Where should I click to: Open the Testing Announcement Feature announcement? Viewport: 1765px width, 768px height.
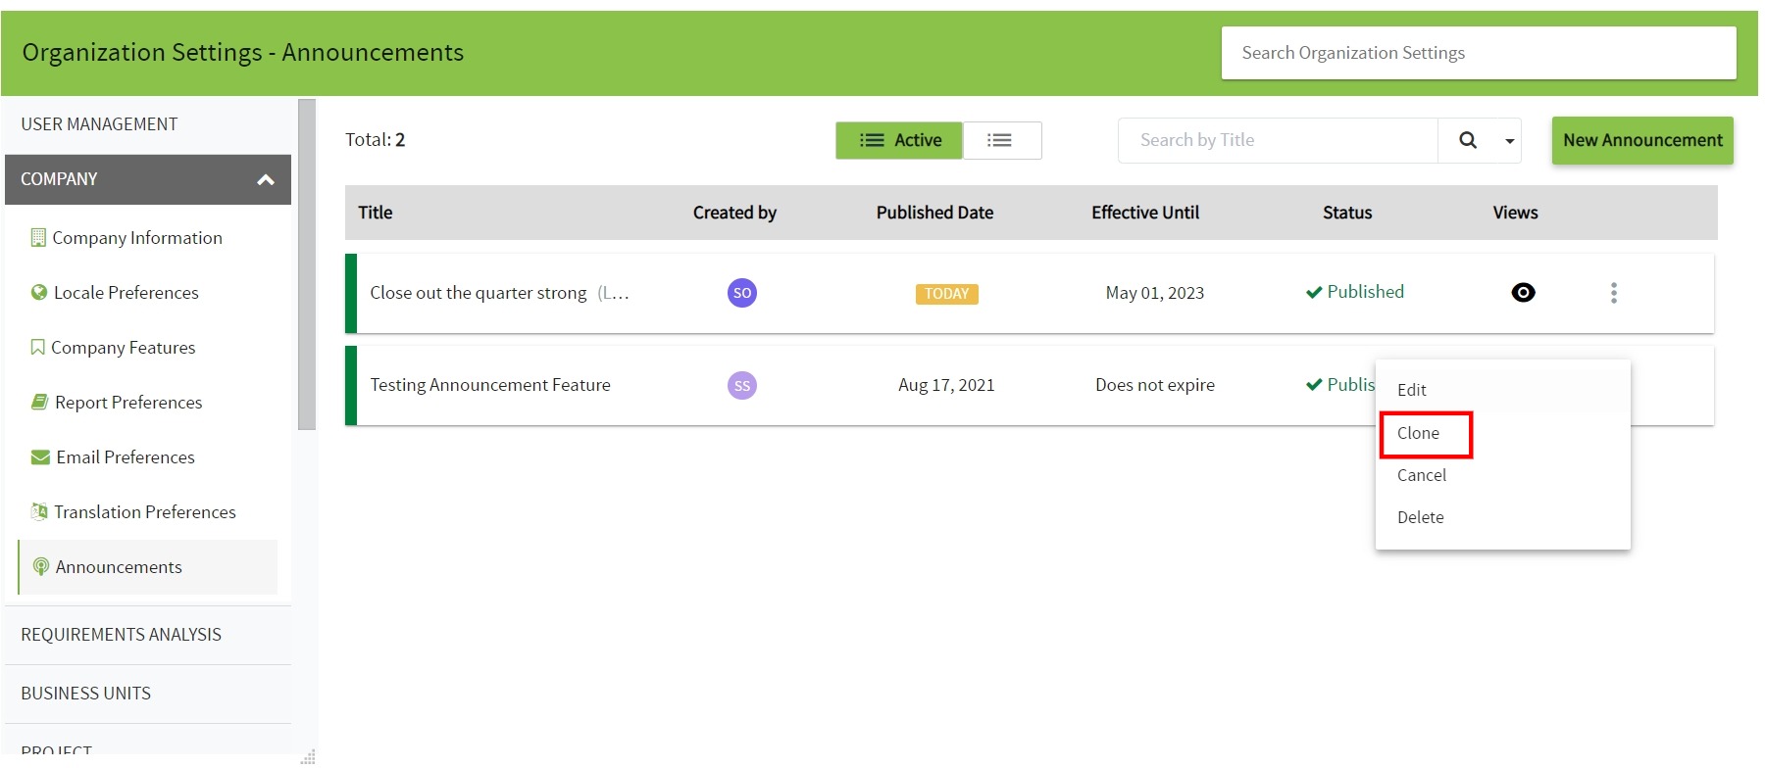[x=490, y=385]
